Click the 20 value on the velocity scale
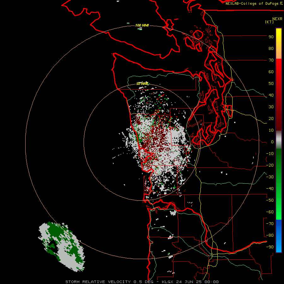This screenshot has height=284, width=284. pos(271,119)
